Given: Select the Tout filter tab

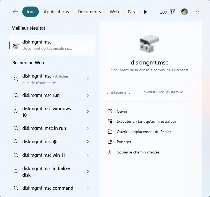Looking at the screenshot, I should pyautogui.click(x=30, y=12).
